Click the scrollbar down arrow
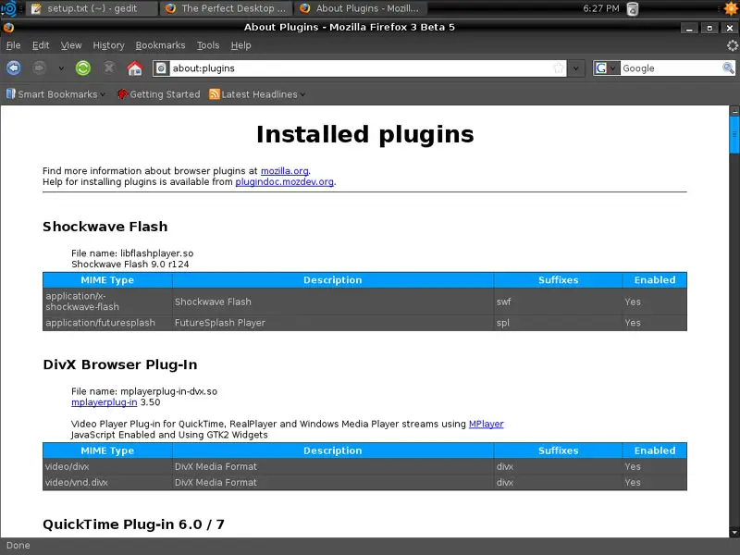 pos(734,533)
